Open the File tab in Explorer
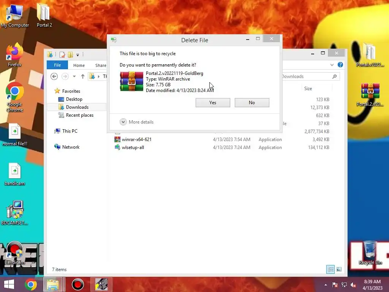Viewport: 389px width, 292px height. 57,65
